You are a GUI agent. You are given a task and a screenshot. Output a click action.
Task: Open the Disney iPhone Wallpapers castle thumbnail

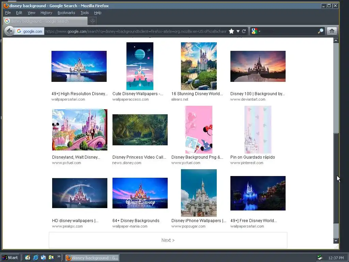click(199, 193)
